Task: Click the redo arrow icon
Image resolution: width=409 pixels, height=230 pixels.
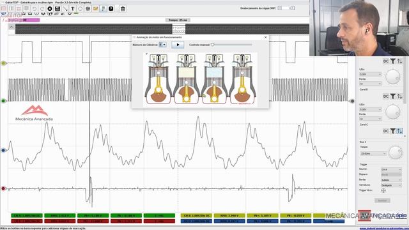Action: tap(42, 8)
